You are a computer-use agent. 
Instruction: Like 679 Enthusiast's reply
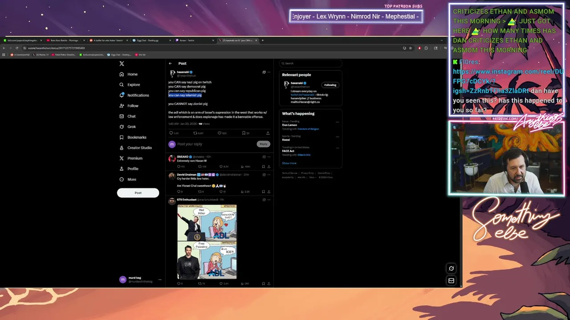pyautogui.click(x=220, y=284)
